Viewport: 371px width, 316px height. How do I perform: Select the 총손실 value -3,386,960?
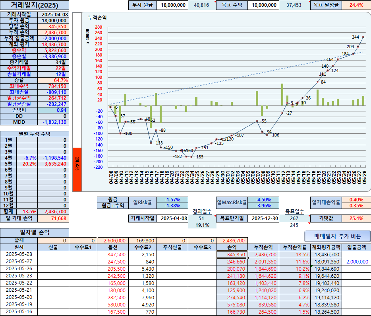[x=53, y=57]
